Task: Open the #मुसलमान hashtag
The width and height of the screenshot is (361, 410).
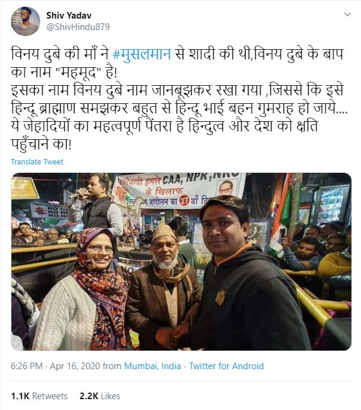Action: coord(142,54)
